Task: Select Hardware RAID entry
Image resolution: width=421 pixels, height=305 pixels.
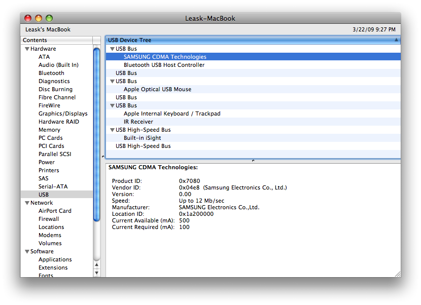Action: (58, 122)
